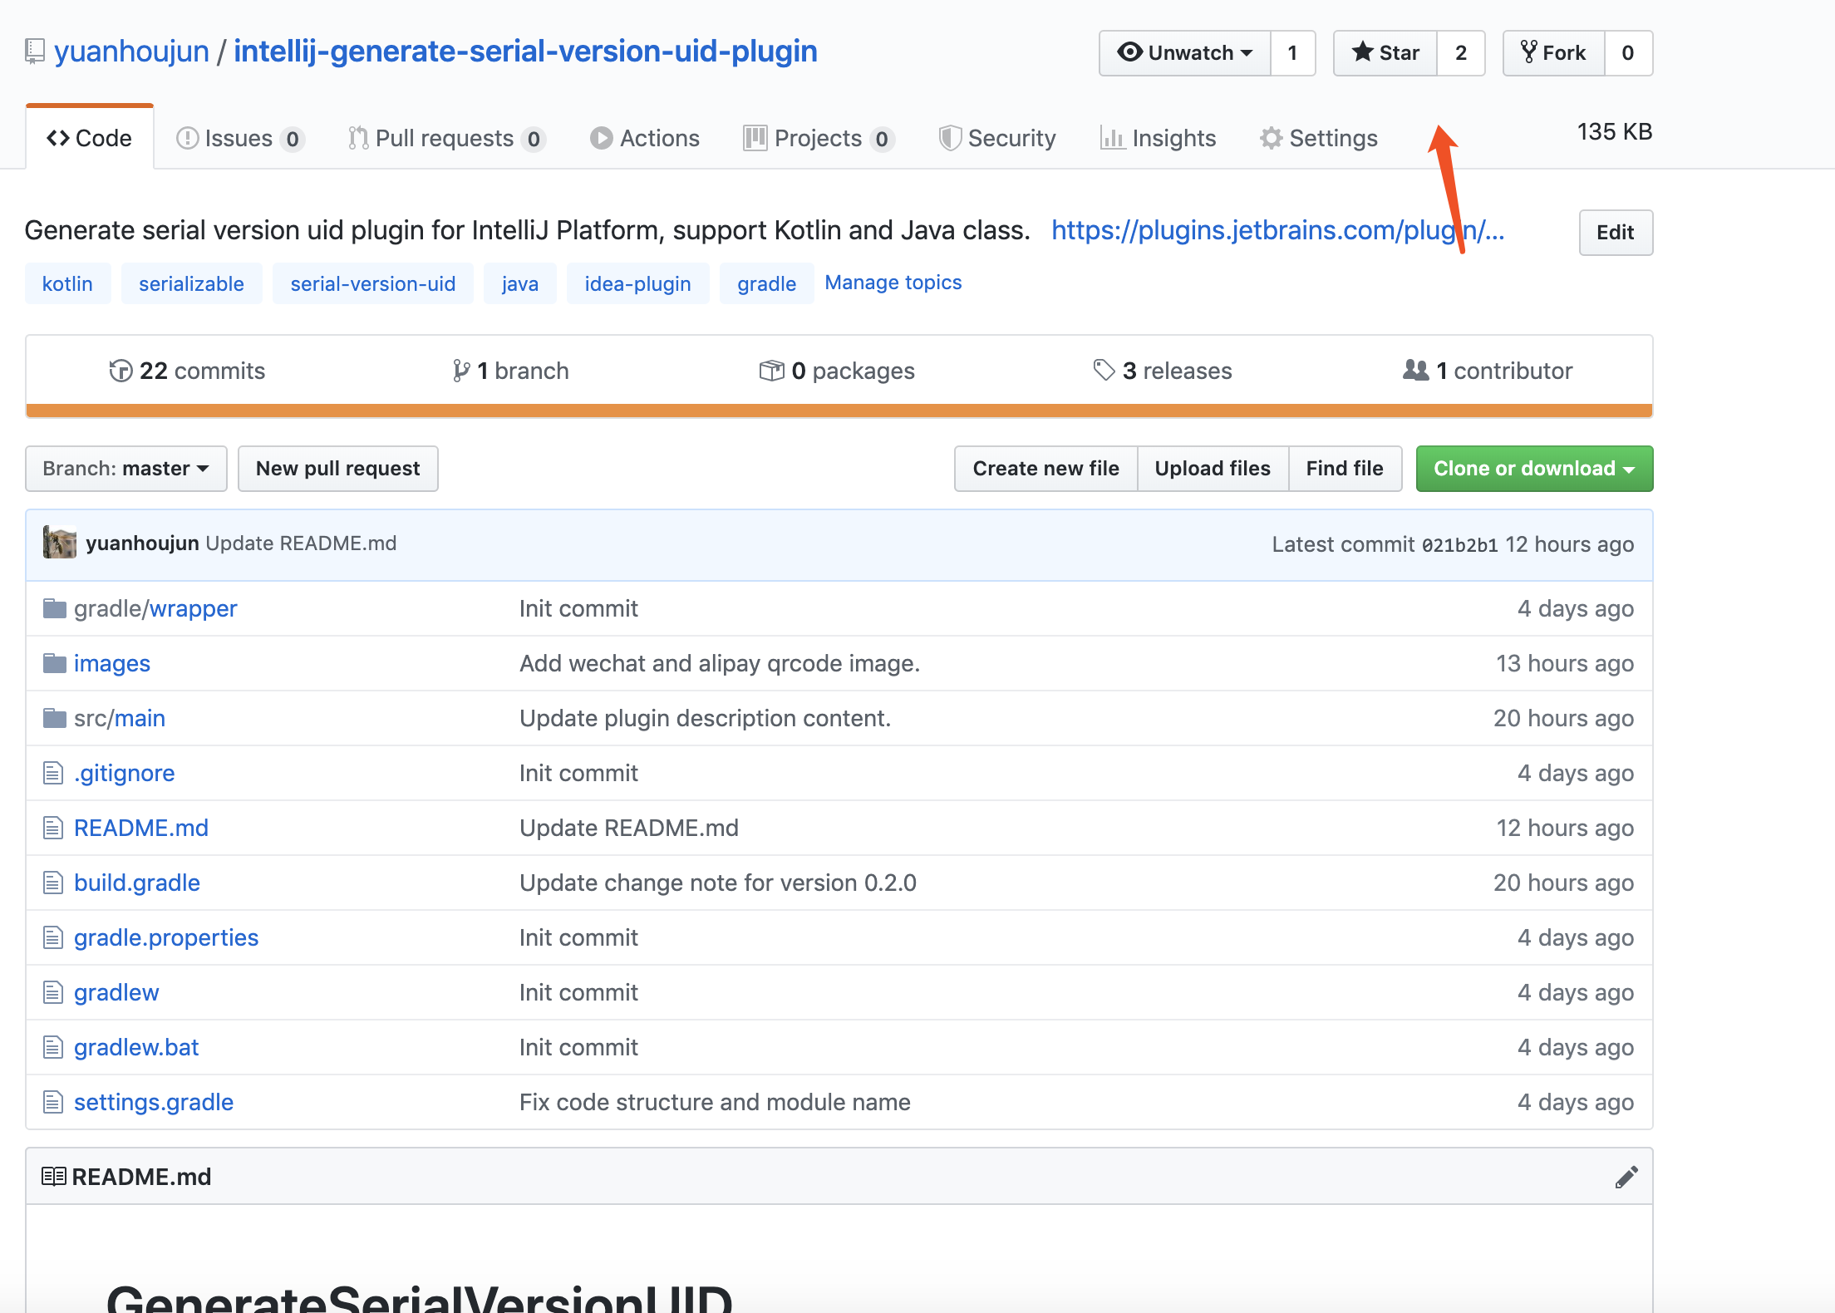
Task: Click the orange language bar below the stats
Action: tap(839, 411)
